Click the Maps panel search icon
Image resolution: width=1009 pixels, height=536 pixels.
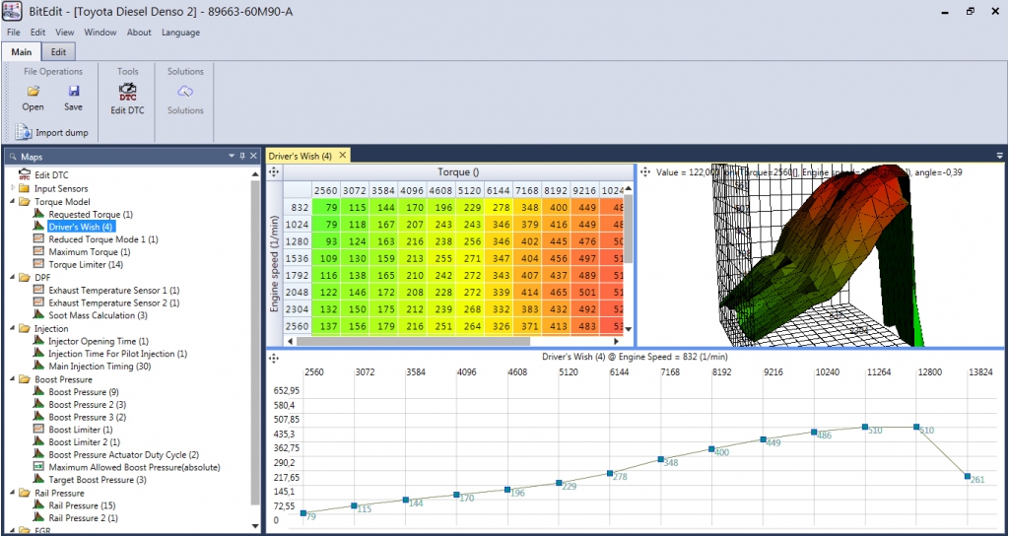pos(13,157)
